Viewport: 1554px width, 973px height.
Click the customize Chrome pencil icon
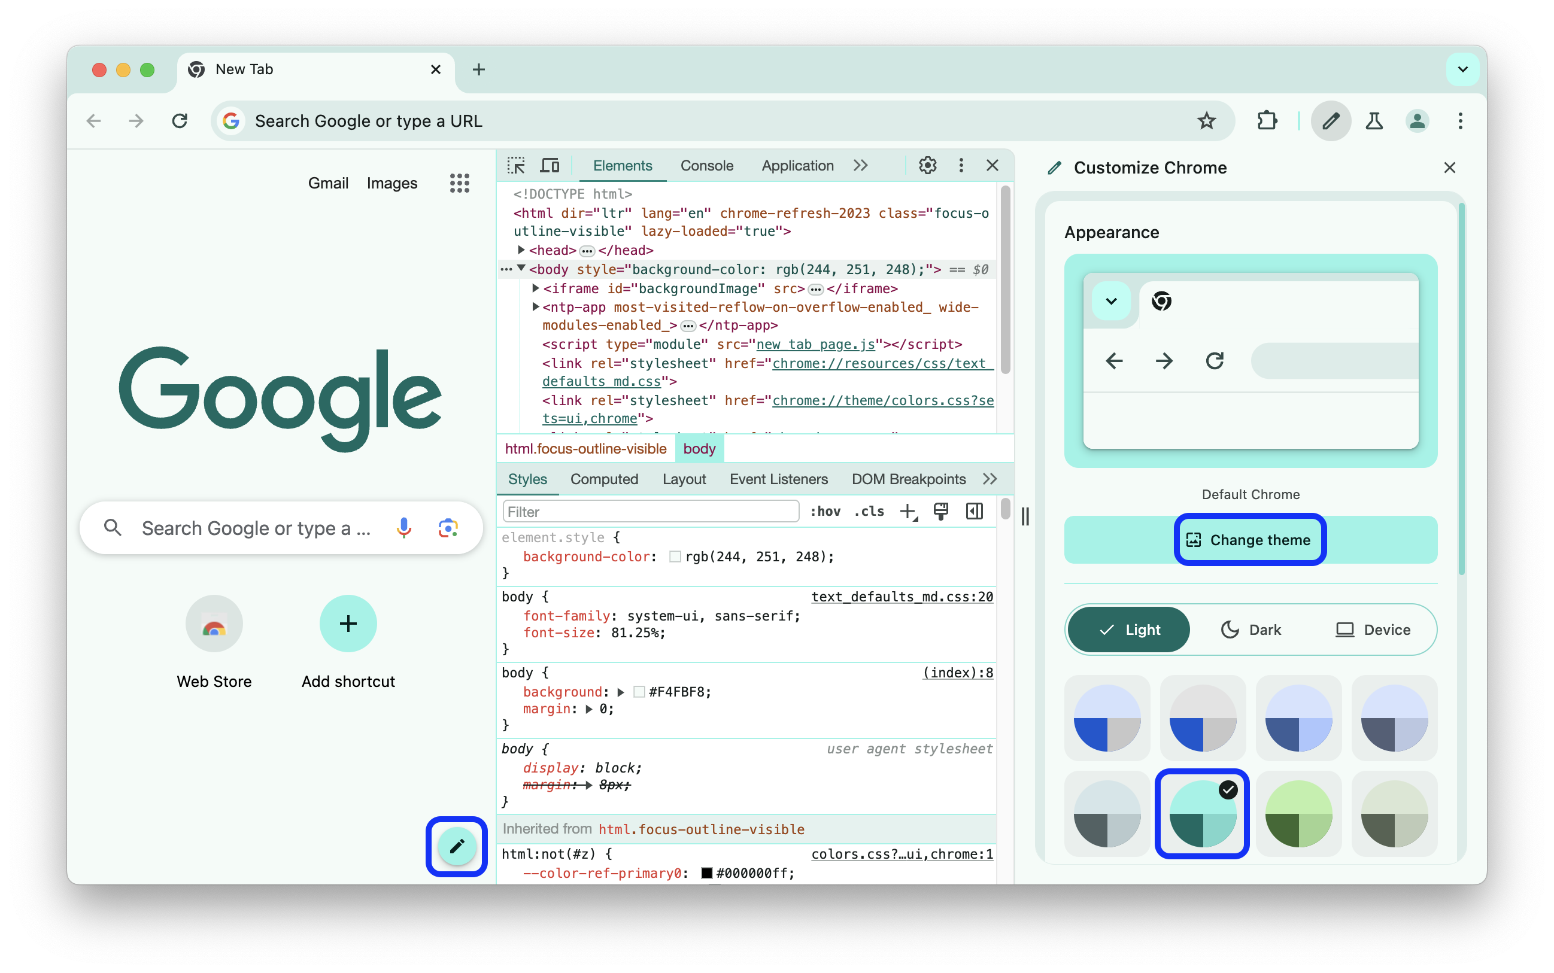pos(455,846)
